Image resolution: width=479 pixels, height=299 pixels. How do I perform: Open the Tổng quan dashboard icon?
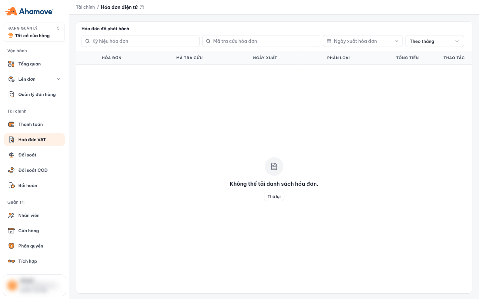tap(11, 64)
